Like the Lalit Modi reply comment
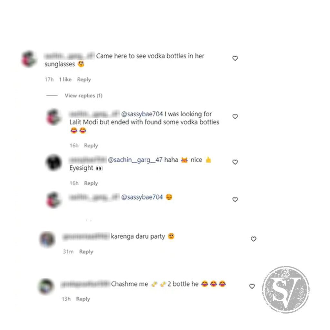Screen dimensions: 330x330 point(235,116)
